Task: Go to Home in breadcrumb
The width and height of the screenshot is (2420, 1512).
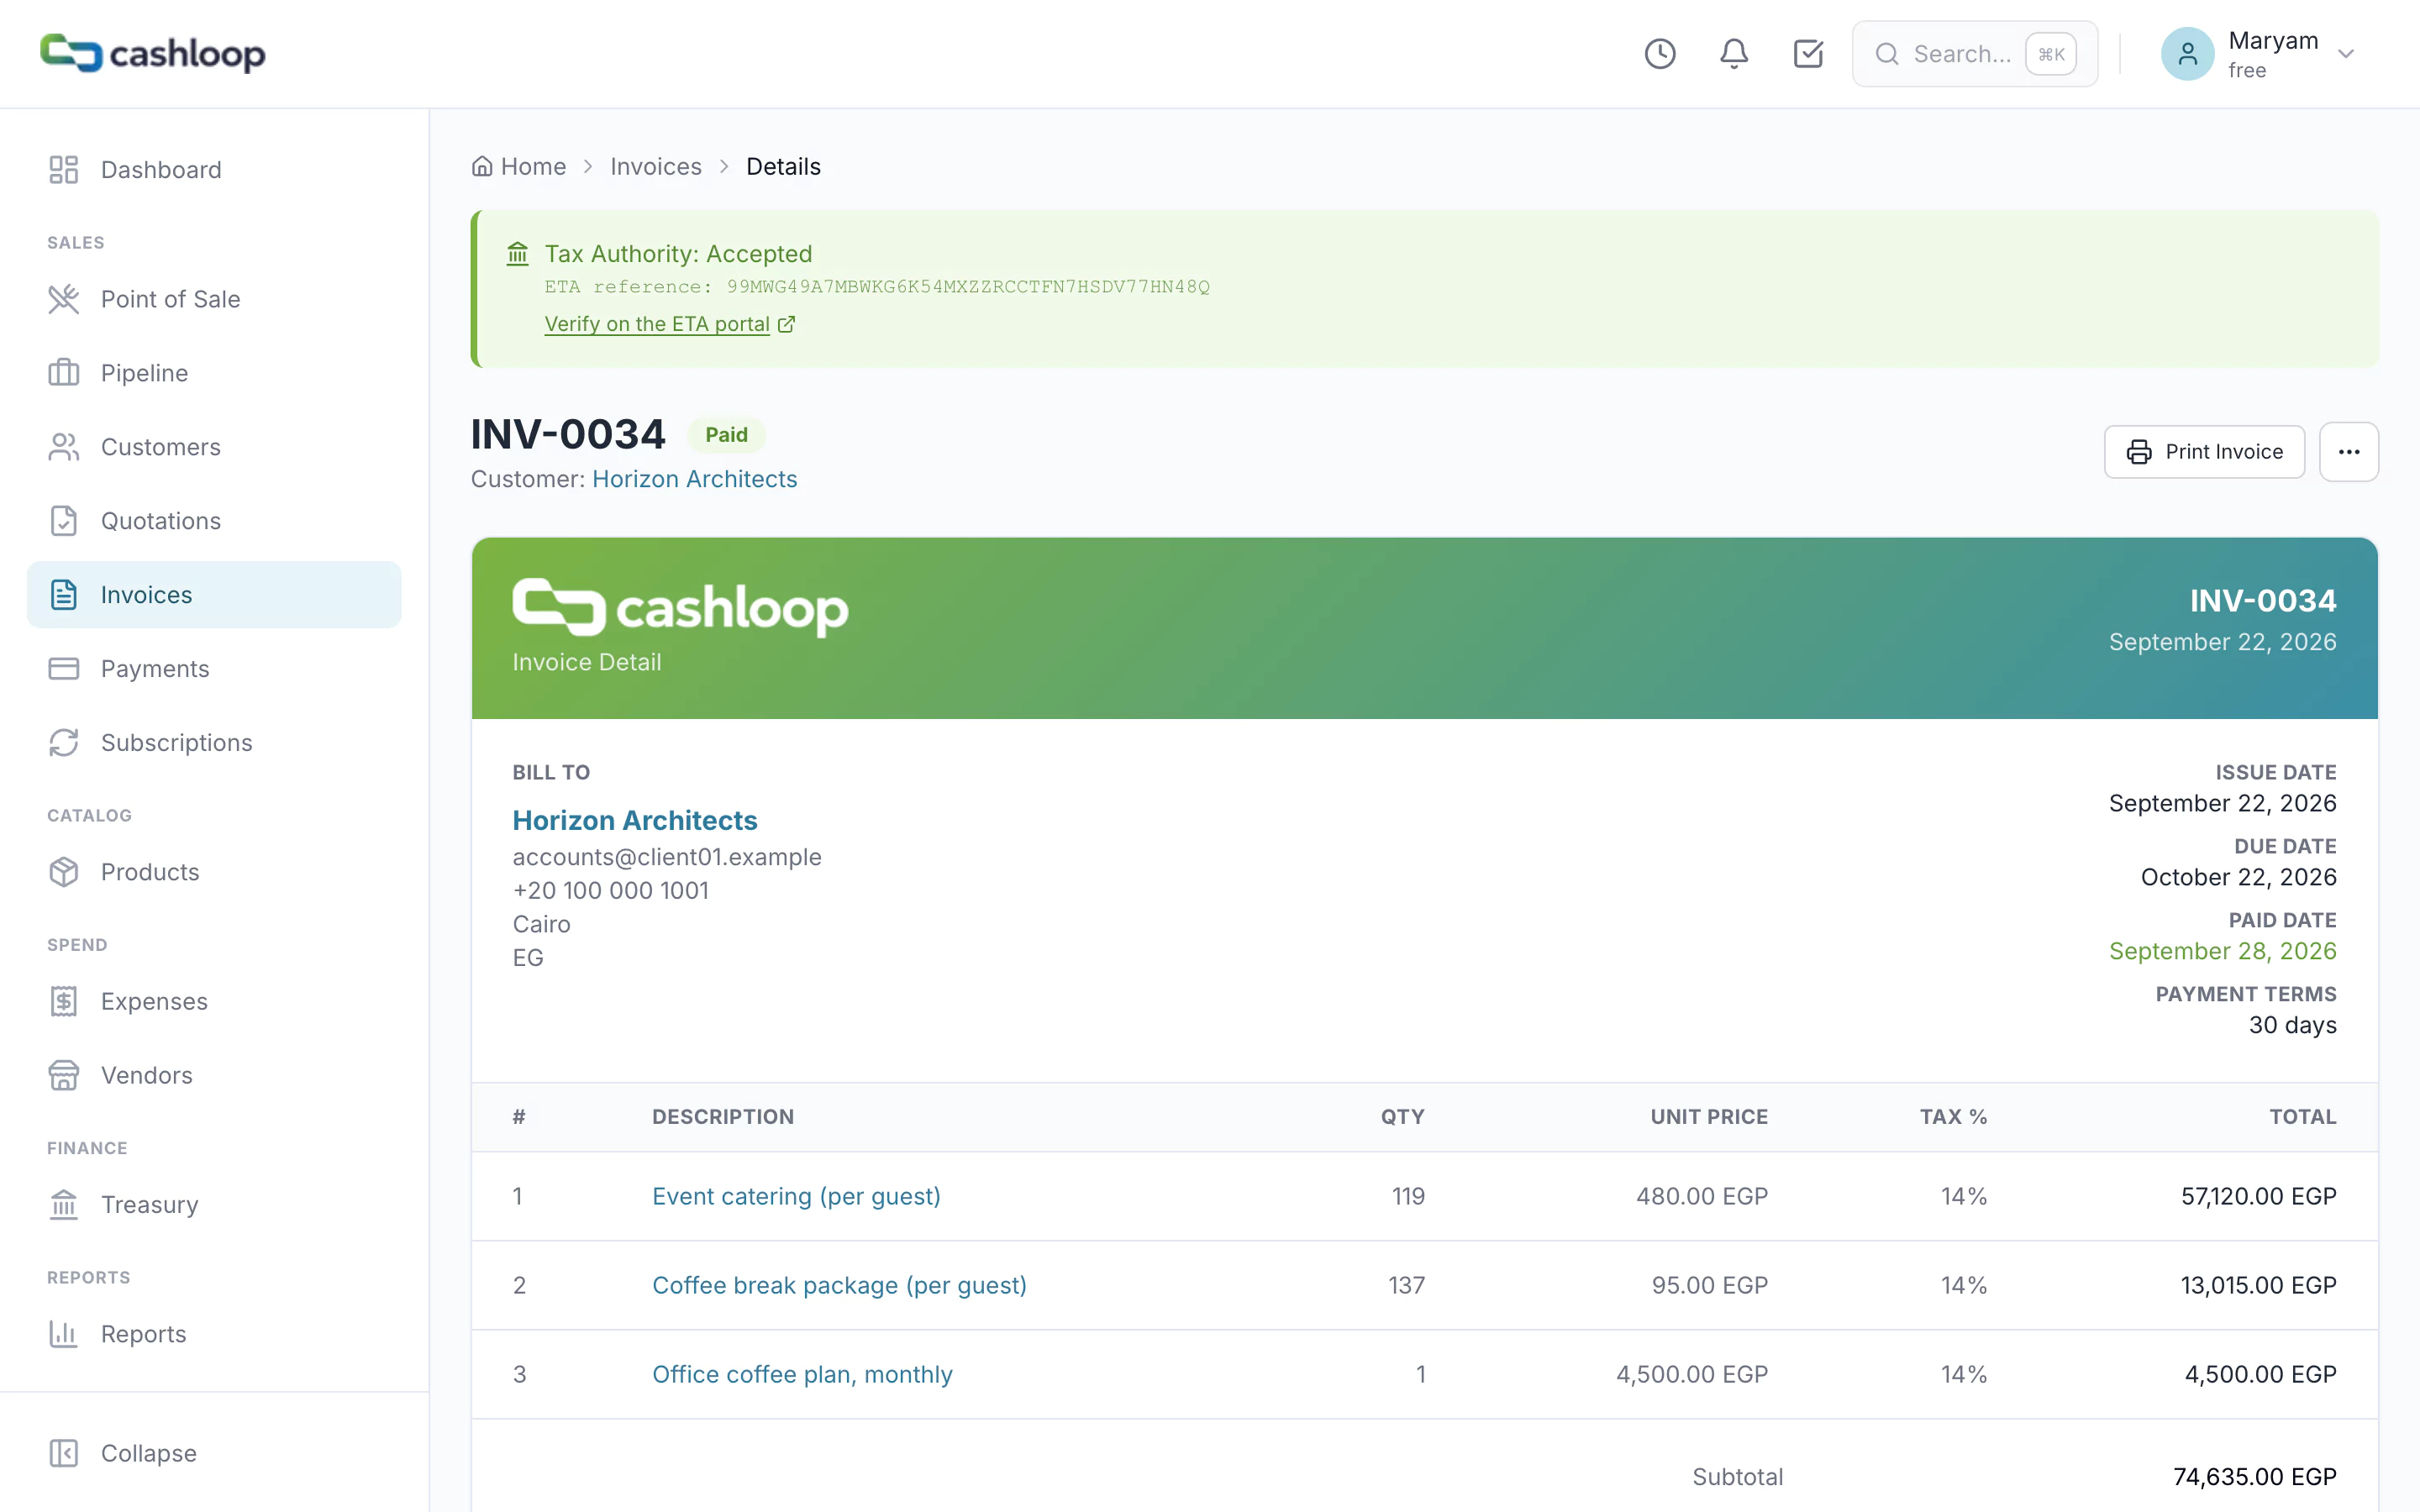Action: (x=519, y=167)
